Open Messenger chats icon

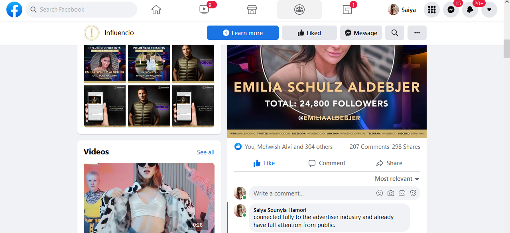(451, 10)
